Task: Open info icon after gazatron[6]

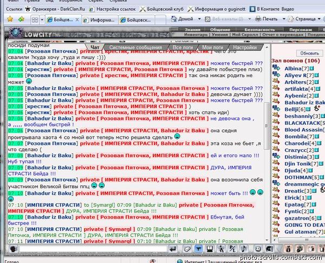Action: [x=319, y=218]
